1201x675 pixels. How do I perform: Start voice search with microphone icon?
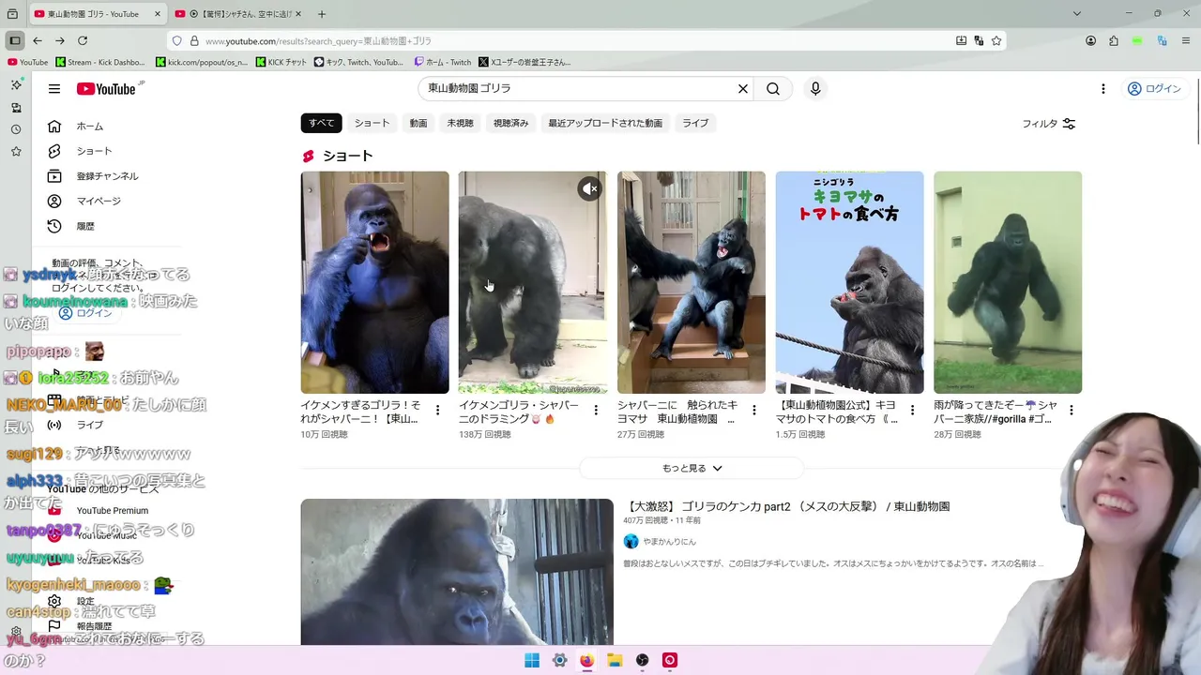point(815,89)
